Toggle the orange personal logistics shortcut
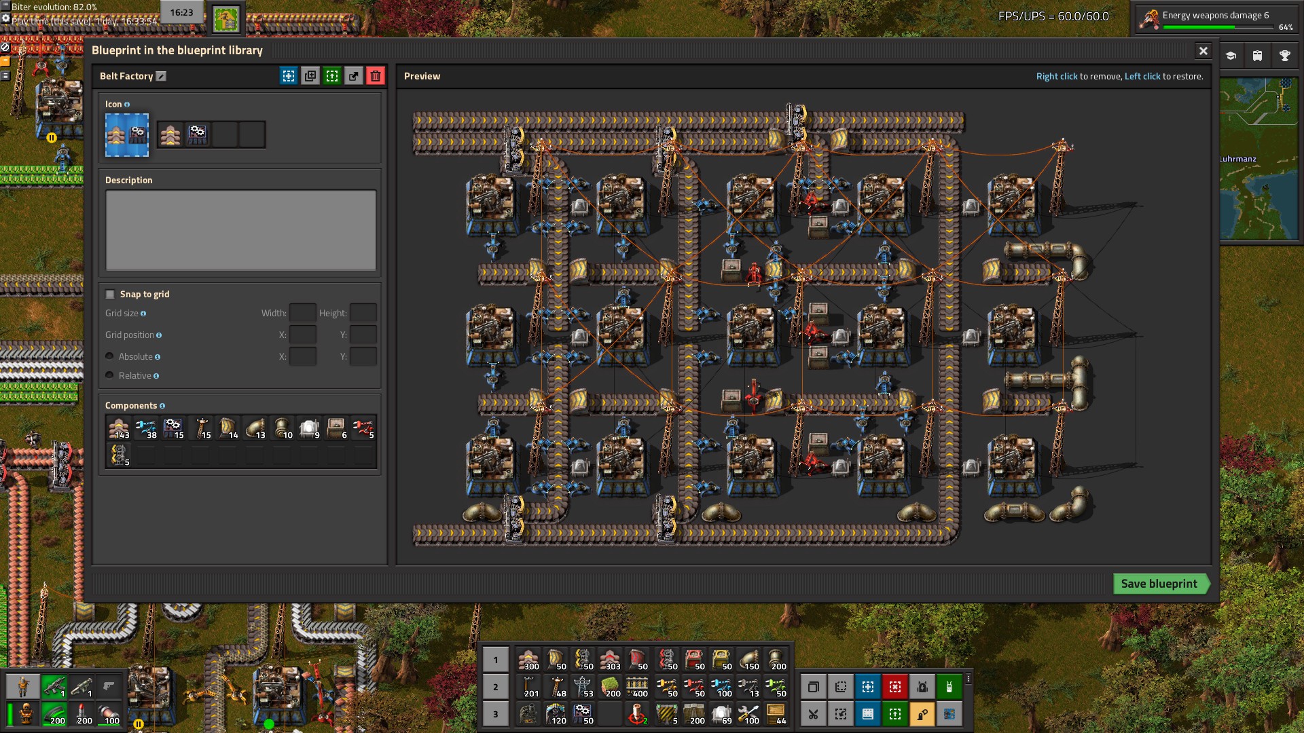Screen dimensions: 1304x733 tap(922, 714)
